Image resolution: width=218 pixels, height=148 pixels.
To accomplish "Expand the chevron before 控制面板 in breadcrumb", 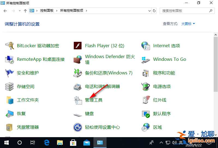I will 37,11.
